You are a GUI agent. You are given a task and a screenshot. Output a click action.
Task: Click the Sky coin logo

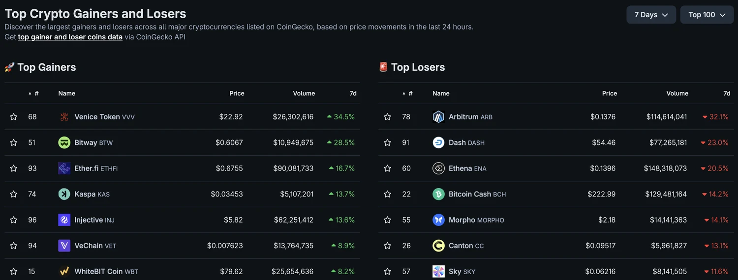(x=438, y=271)
